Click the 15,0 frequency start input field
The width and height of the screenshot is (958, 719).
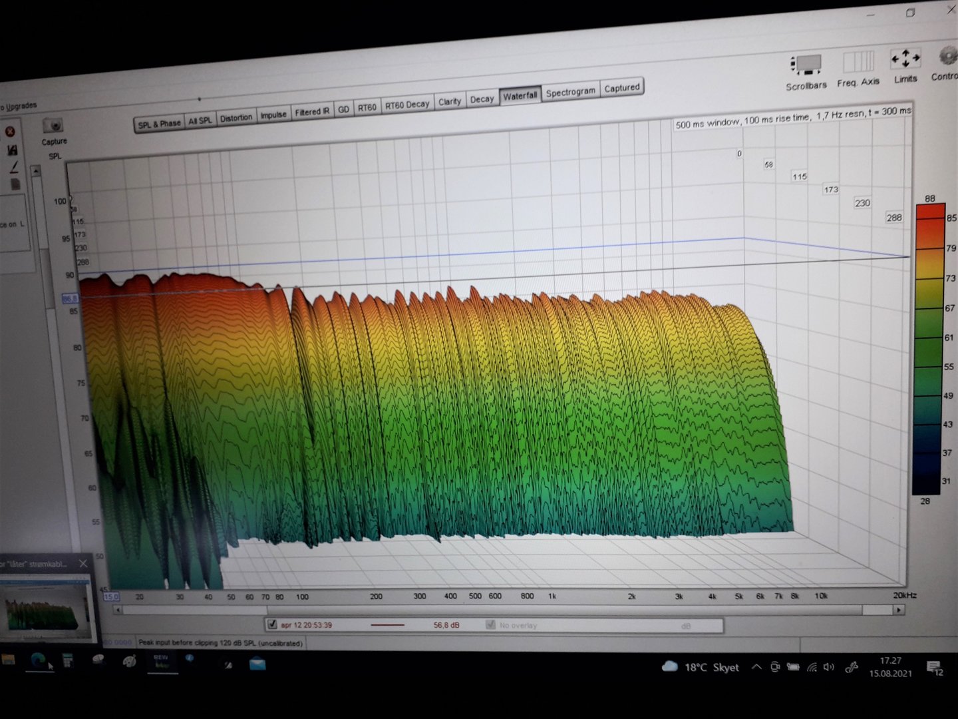(111, 597)
